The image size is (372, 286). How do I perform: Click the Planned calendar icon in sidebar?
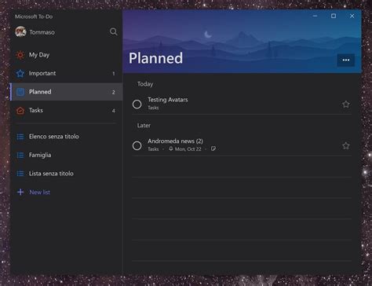(x=20, y=92)
